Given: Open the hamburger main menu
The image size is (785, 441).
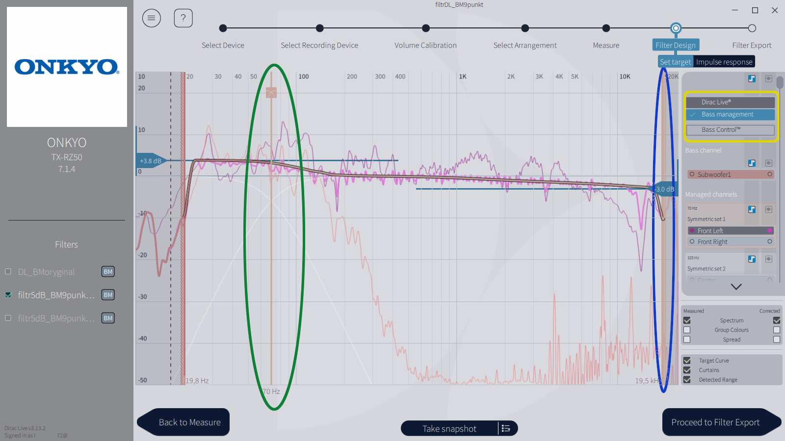Looking at the screenshot, I should 152,18.
